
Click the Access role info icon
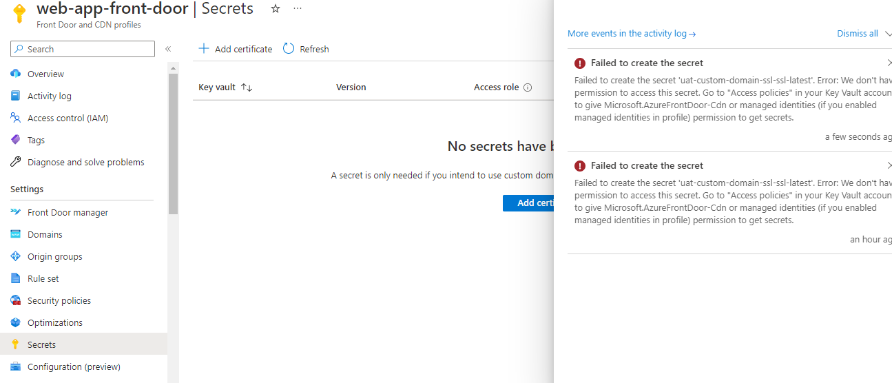(528, 87)
